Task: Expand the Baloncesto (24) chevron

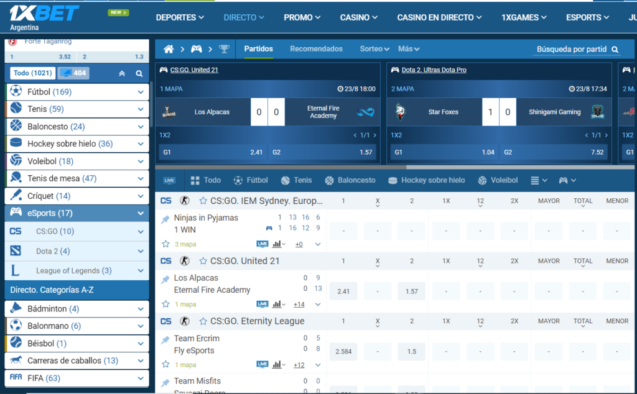Action: point(141,127)
